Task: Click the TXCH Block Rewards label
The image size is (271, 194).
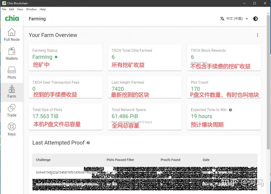Action: pos(208,51)
